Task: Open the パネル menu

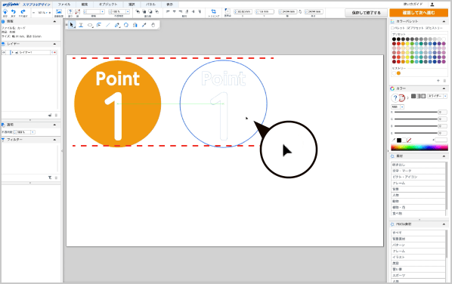Action: (x=150, y=5)
